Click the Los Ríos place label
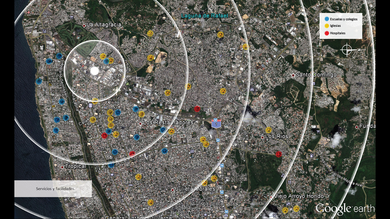The height and width of the screenshot is (219, 390). [276, 137]
